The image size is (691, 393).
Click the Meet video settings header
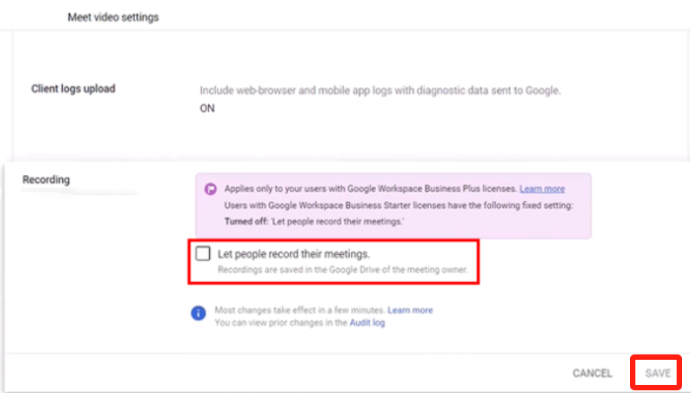tap(113, 17)
